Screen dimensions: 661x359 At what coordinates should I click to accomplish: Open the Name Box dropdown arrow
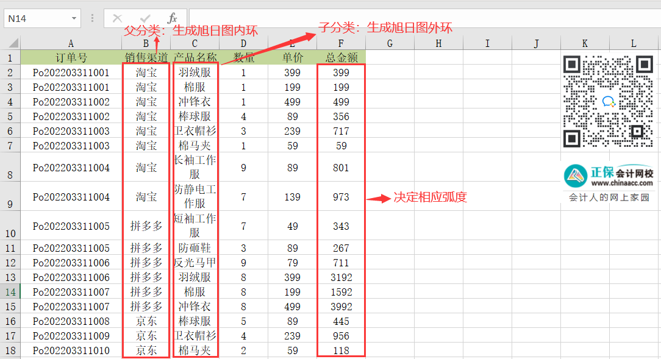[74, 18]
